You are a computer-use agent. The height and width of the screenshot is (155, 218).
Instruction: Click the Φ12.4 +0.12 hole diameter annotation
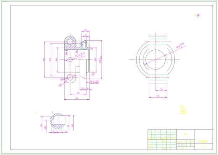point(80,55)
